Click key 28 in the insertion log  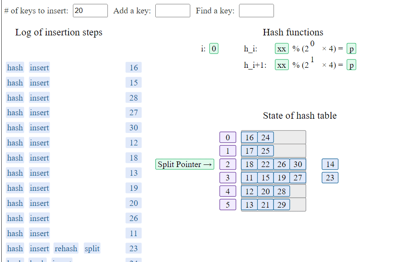134,98
